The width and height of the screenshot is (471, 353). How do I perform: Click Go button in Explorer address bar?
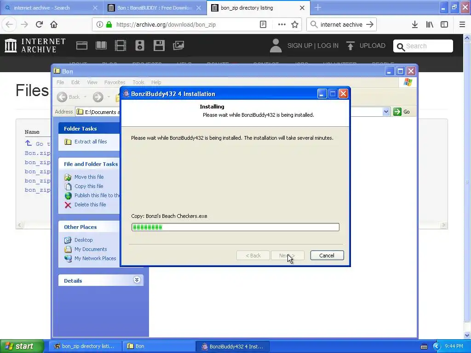(402, 112)
